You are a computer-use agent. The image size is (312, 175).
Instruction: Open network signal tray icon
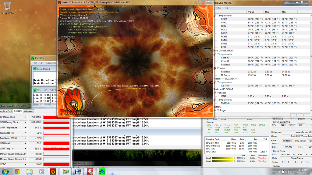pos(288,172)
